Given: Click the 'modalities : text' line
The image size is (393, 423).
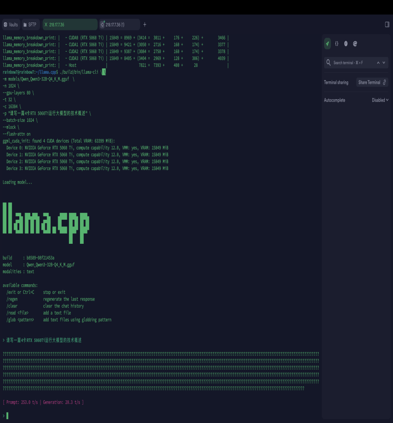Looking at the screenshot, I should coord(18,272).
